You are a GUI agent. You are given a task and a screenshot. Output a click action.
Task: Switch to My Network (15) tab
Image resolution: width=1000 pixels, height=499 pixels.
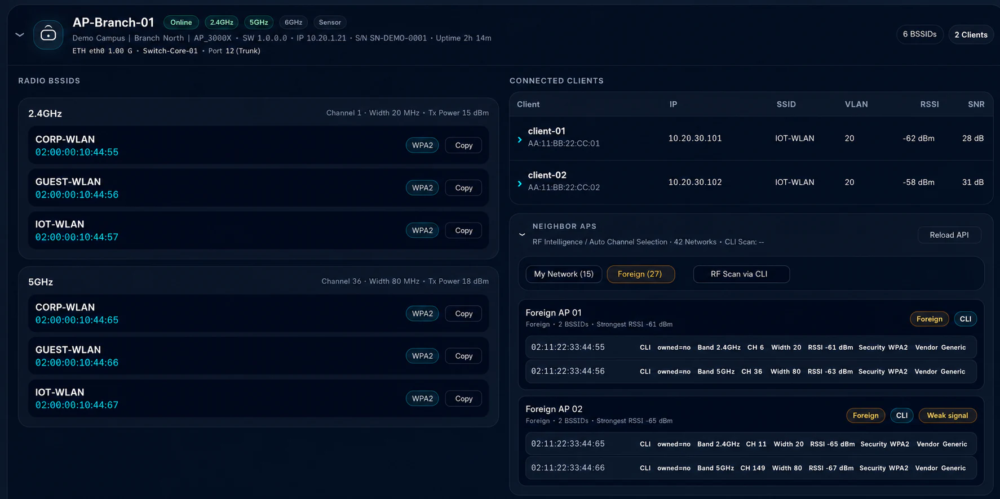coord(564,274)
